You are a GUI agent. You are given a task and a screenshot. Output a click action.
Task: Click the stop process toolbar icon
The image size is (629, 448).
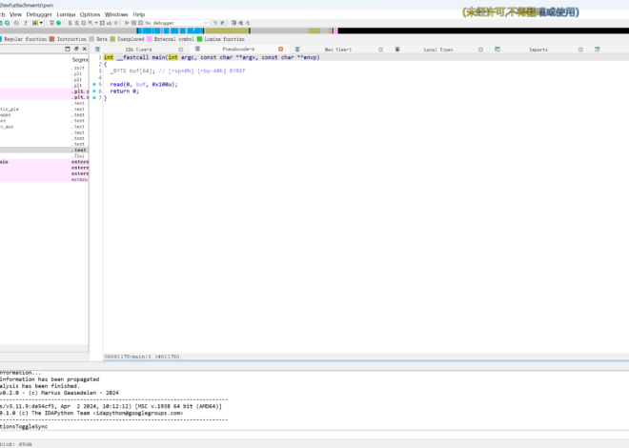[x=140, y=23]
